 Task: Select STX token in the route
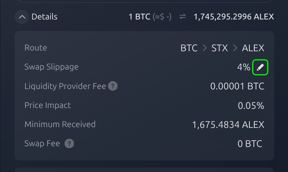click(219, 48)
